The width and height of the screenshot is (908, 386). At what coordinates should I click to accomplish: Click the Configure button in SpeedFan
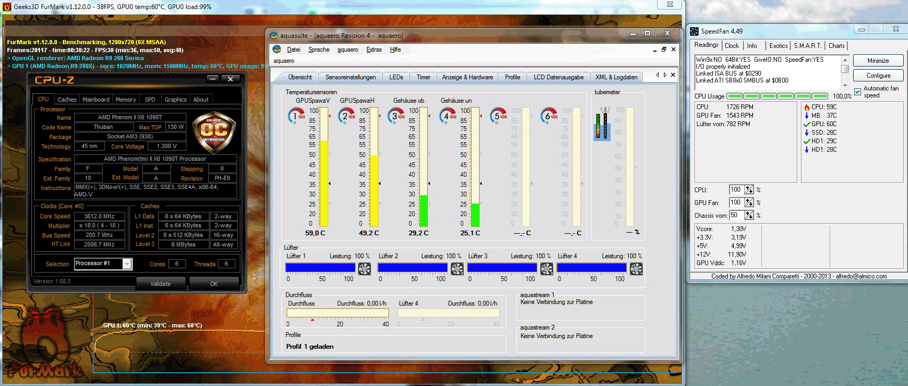click(x=878, y=76)
